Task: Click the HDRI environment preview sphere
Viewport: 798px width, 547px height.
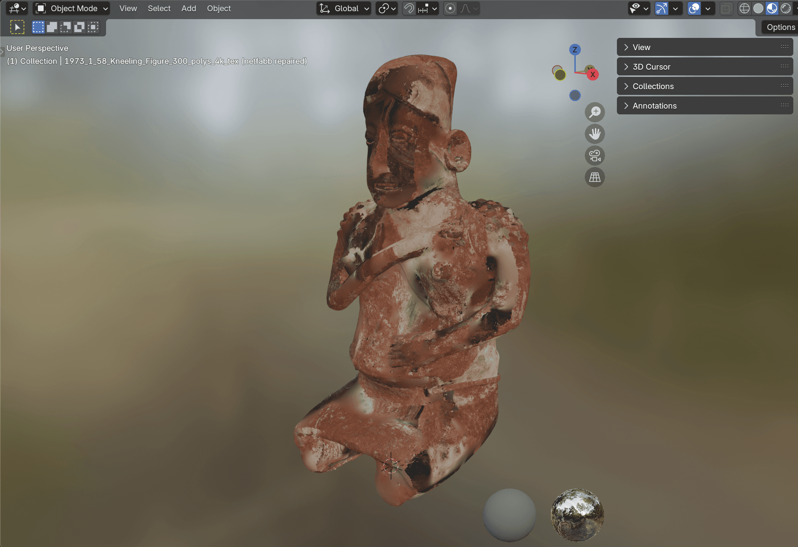Action: tap(577, 515)
